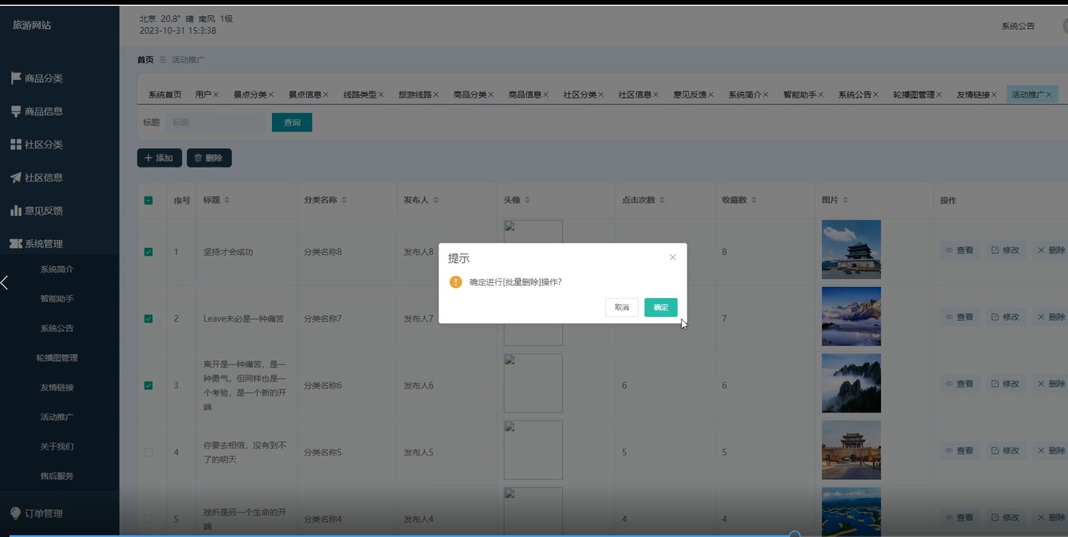This screenshot has width=1068, height=537.
Task: Click the edit icon on row two's 修改 button
Action: [x=995, y=317]
